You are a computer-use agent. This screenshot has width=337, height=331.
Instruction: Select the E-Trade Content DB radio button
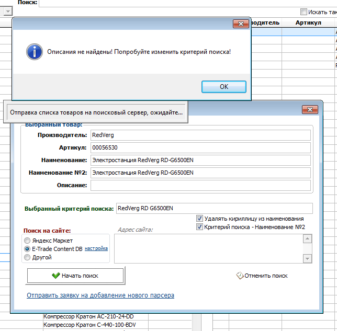coord(27,249)
